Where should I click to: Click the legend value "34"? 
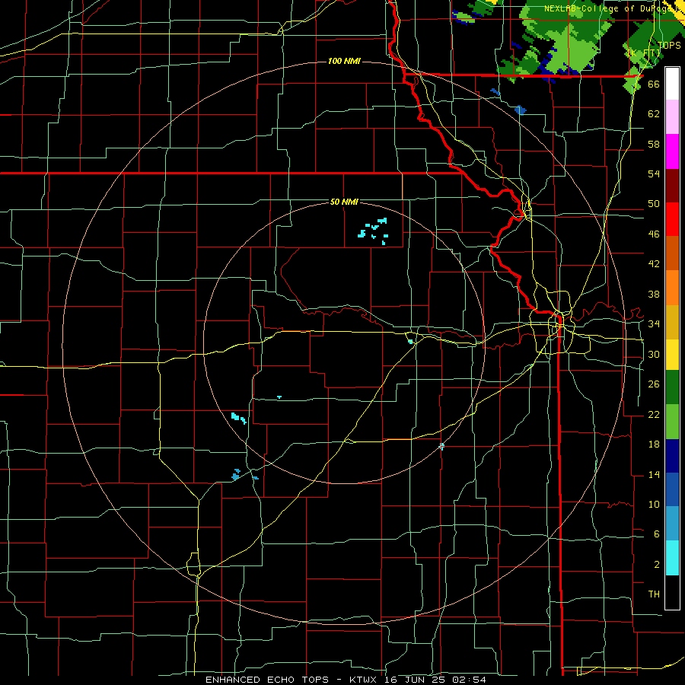(654, 324)
